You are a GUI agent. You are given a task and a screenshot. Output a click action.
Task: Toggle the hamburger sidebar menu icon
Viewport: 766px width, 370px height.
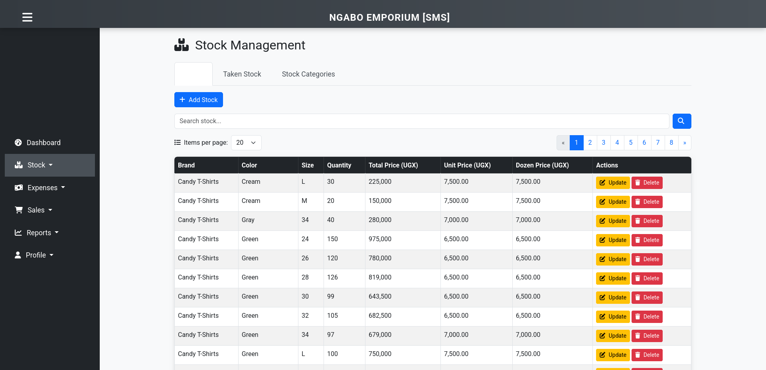[x=27, y=17]
